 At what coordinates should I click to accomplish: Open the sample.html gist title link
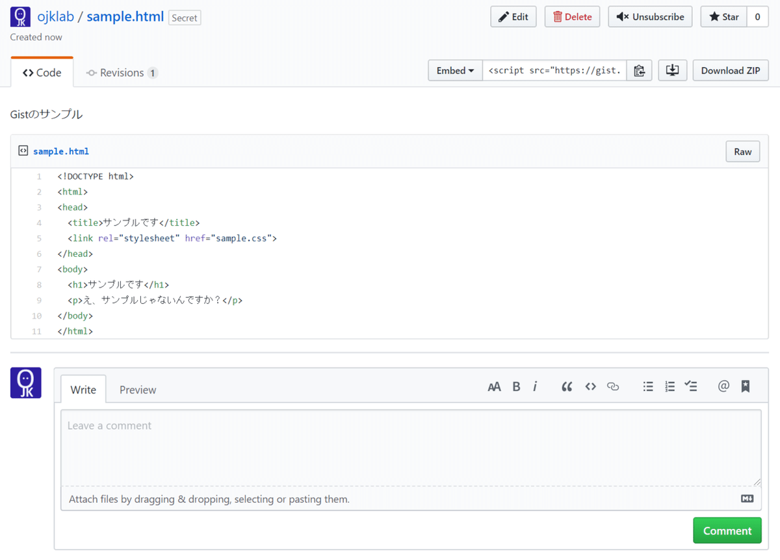[125, 17]
